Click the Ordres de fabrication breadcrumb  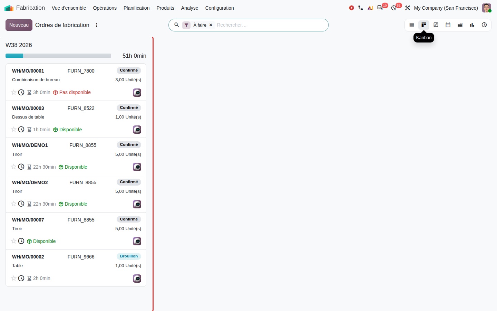point(62,25)
